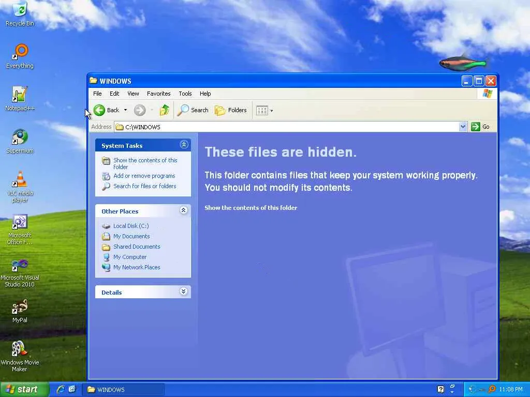Launch Internet Explorer from Quick Launch
The height and width of the screenshot is (397, 530).
click(x=61, y=389)
